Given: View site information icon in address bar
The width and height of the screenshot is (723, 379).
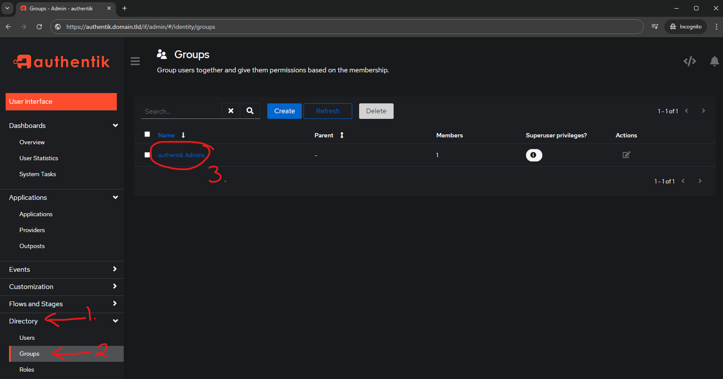Looking at the screenshot, I should 58,27.
